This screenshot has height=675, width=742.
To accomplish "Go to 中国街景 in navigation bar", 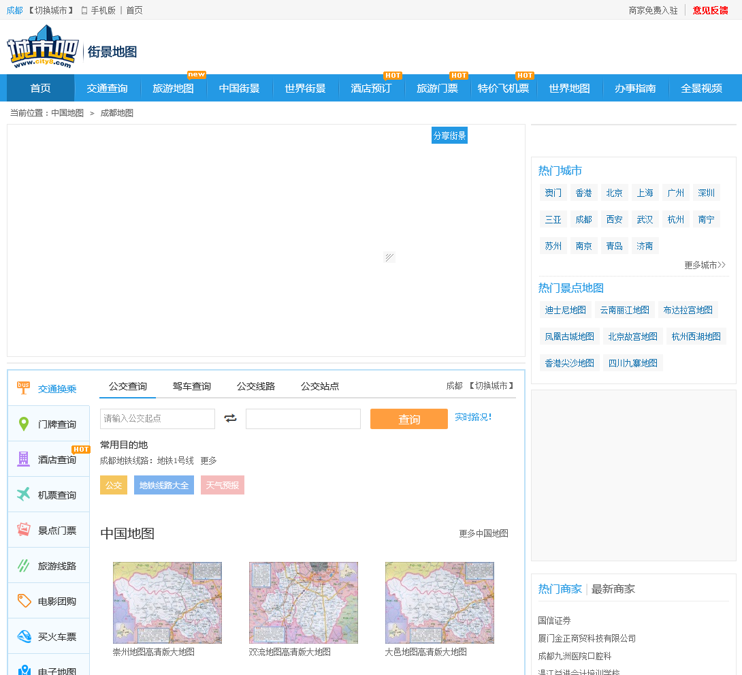I will tap(240, 88).
